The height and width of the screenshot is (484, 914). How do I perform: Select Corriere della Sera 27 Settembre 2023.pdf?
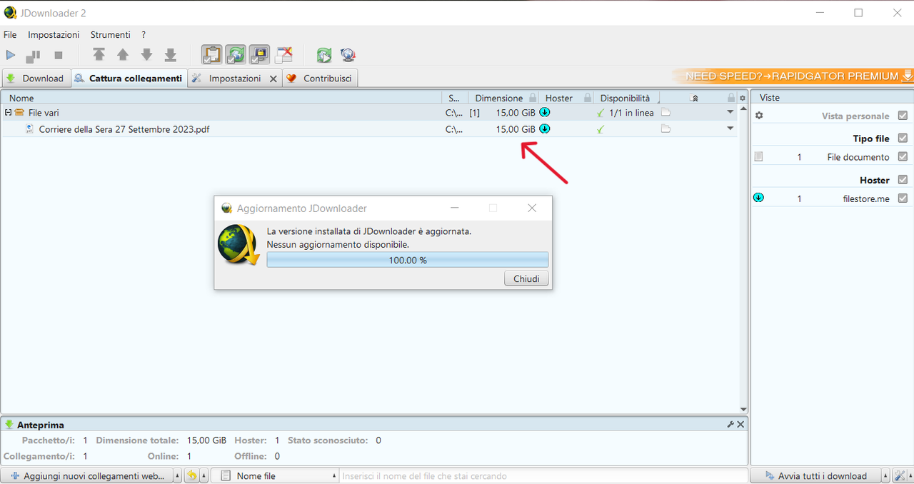124,129
